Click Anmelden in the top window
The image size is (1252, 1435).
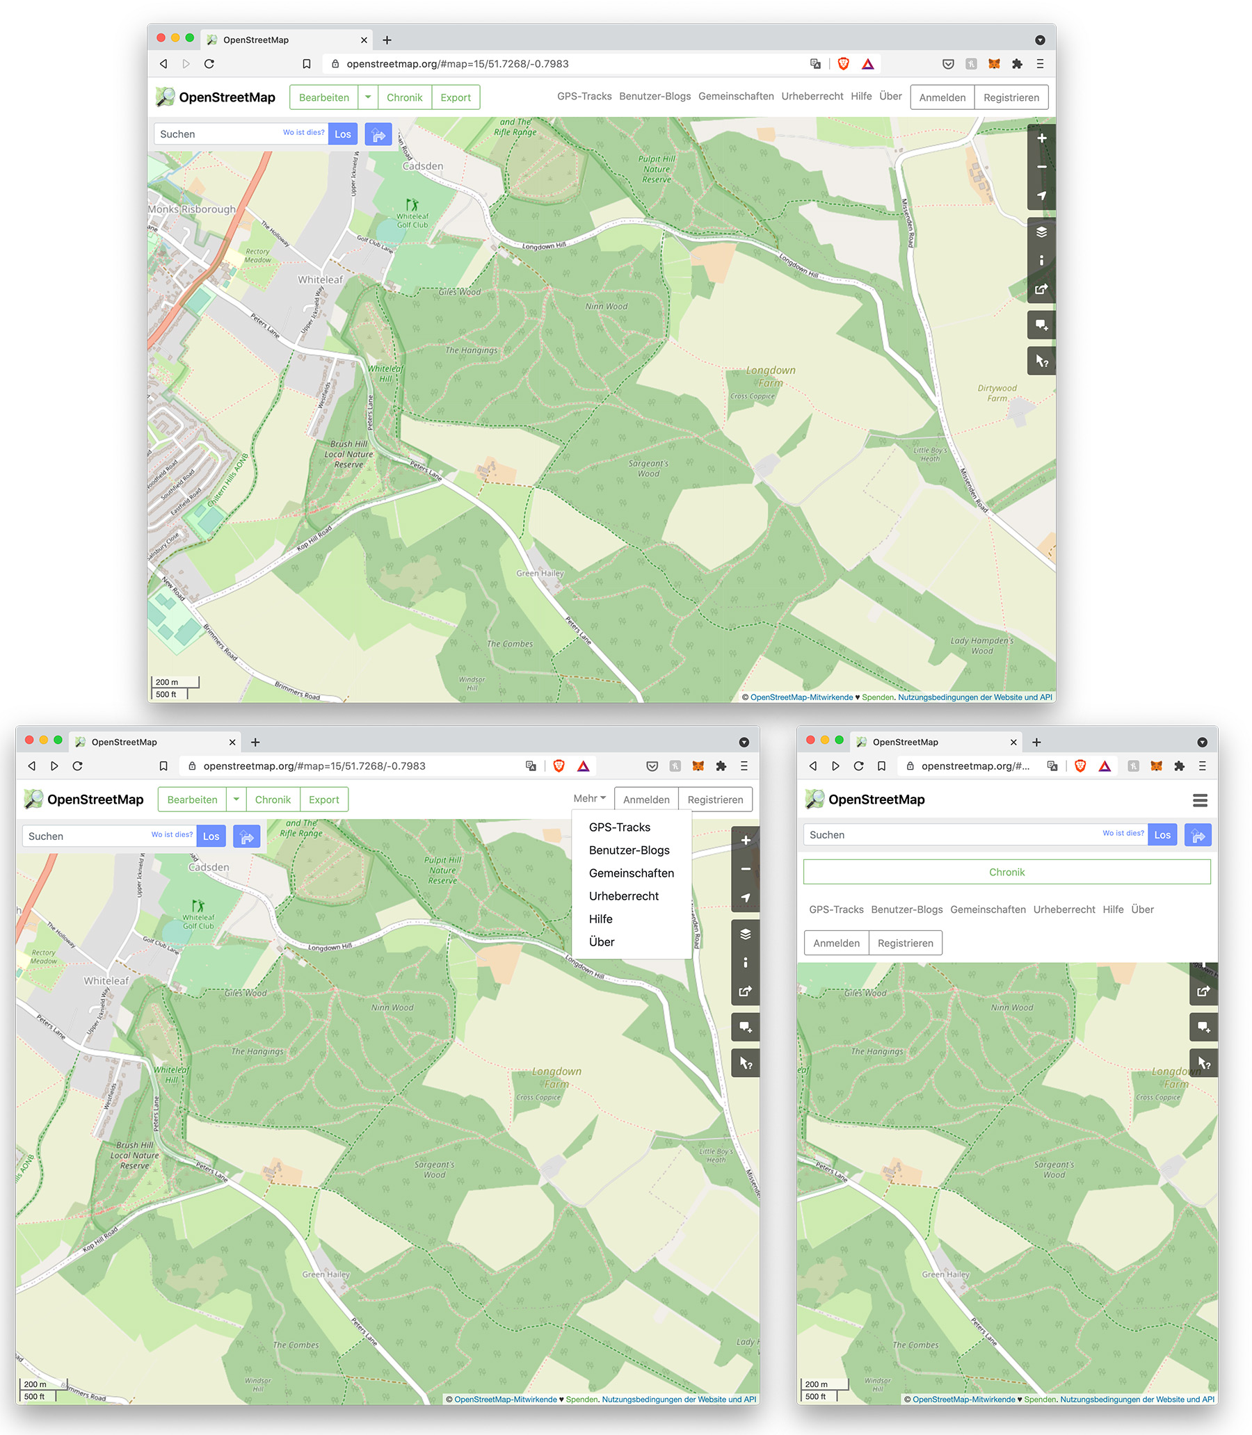(942, 97)
